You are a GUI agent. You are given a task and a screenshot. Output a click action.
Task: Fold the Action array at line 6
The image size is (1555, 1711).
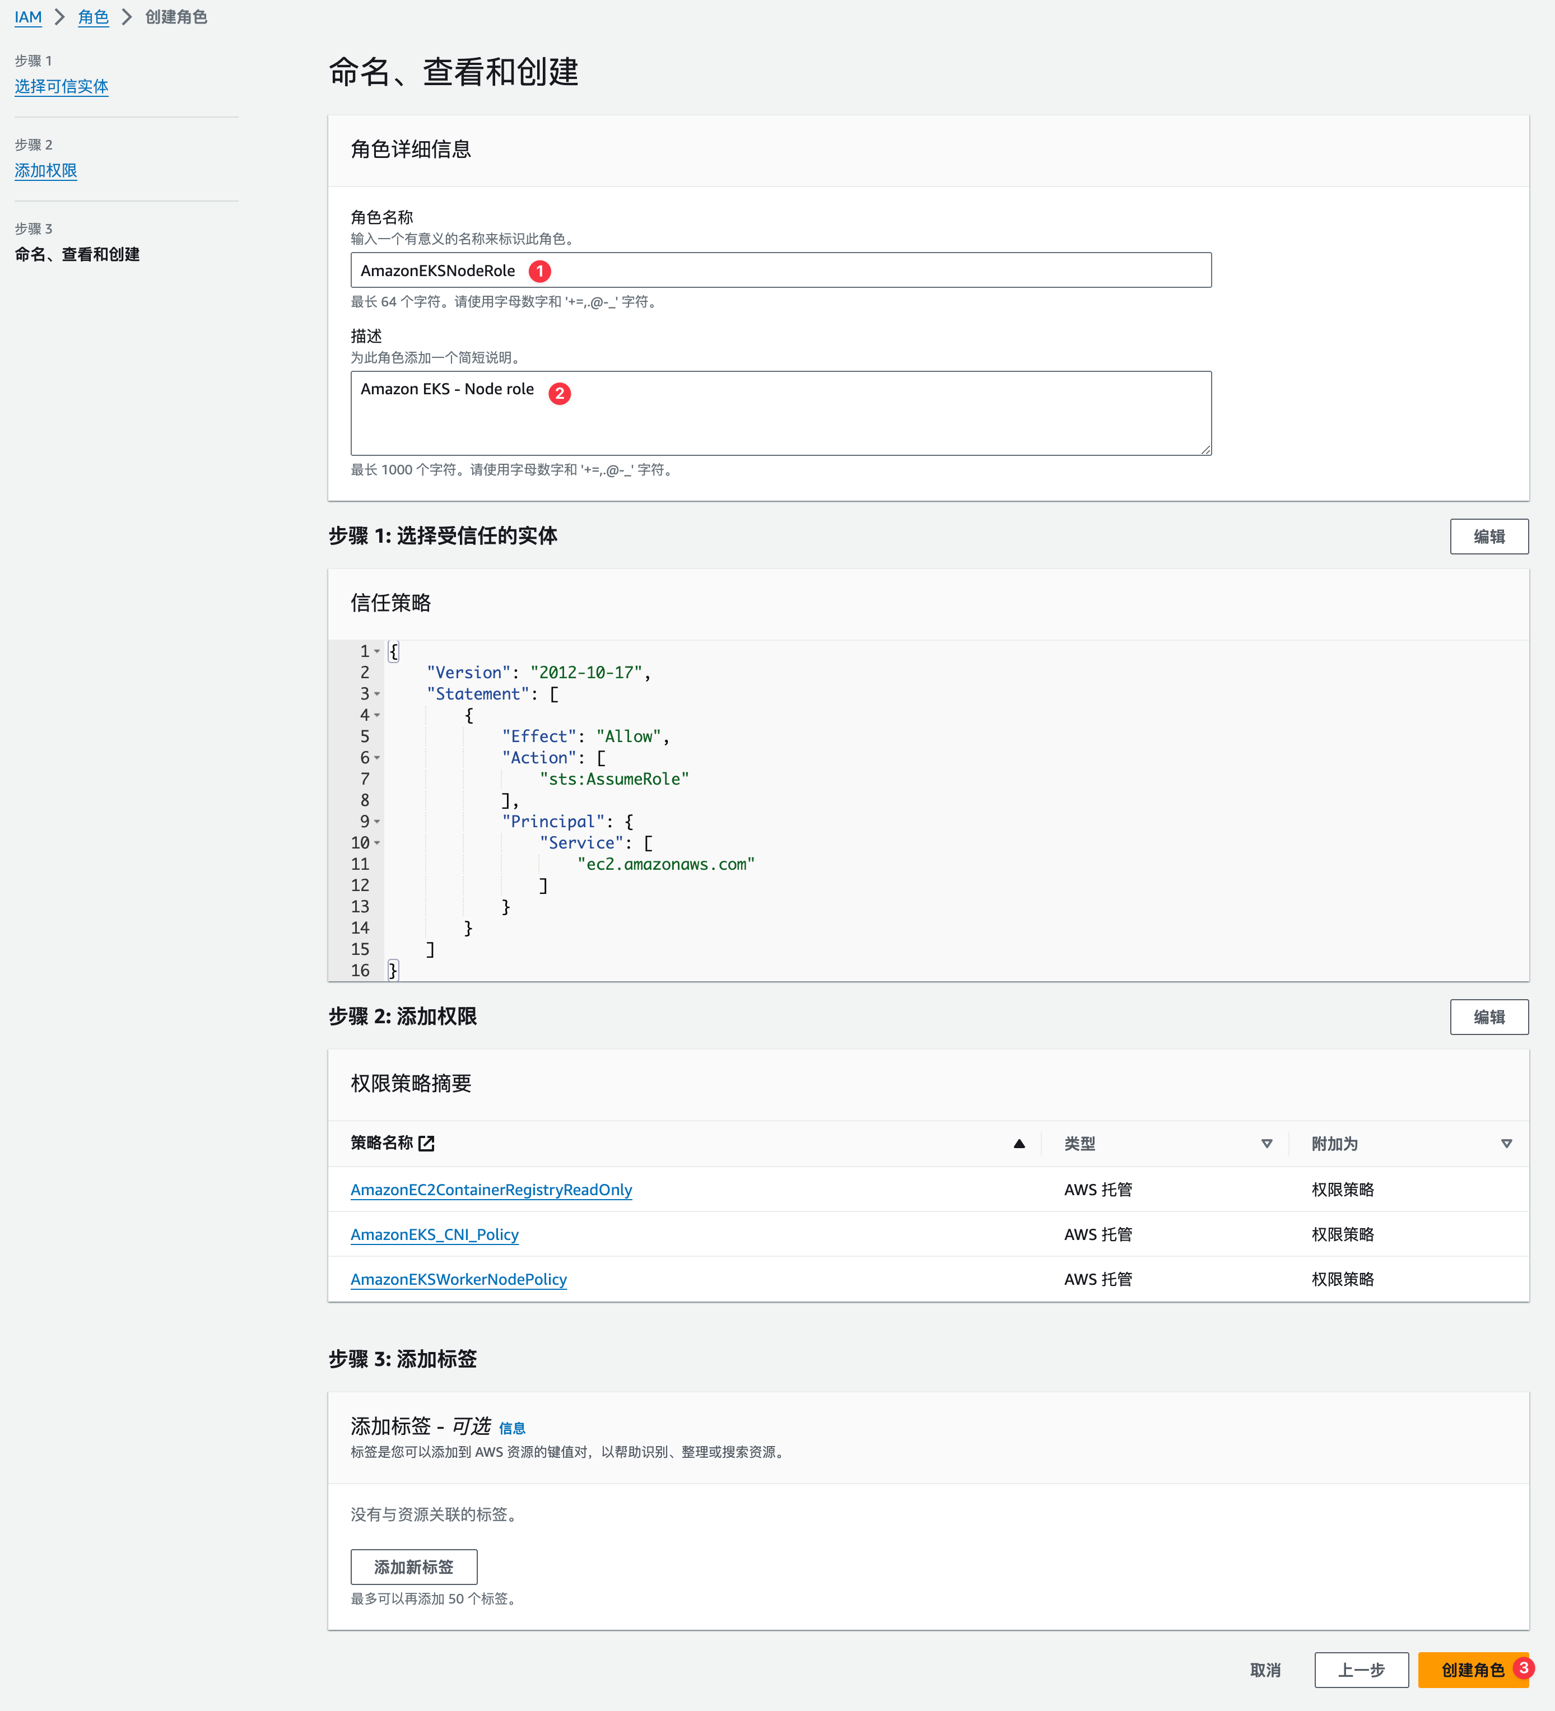377,758
